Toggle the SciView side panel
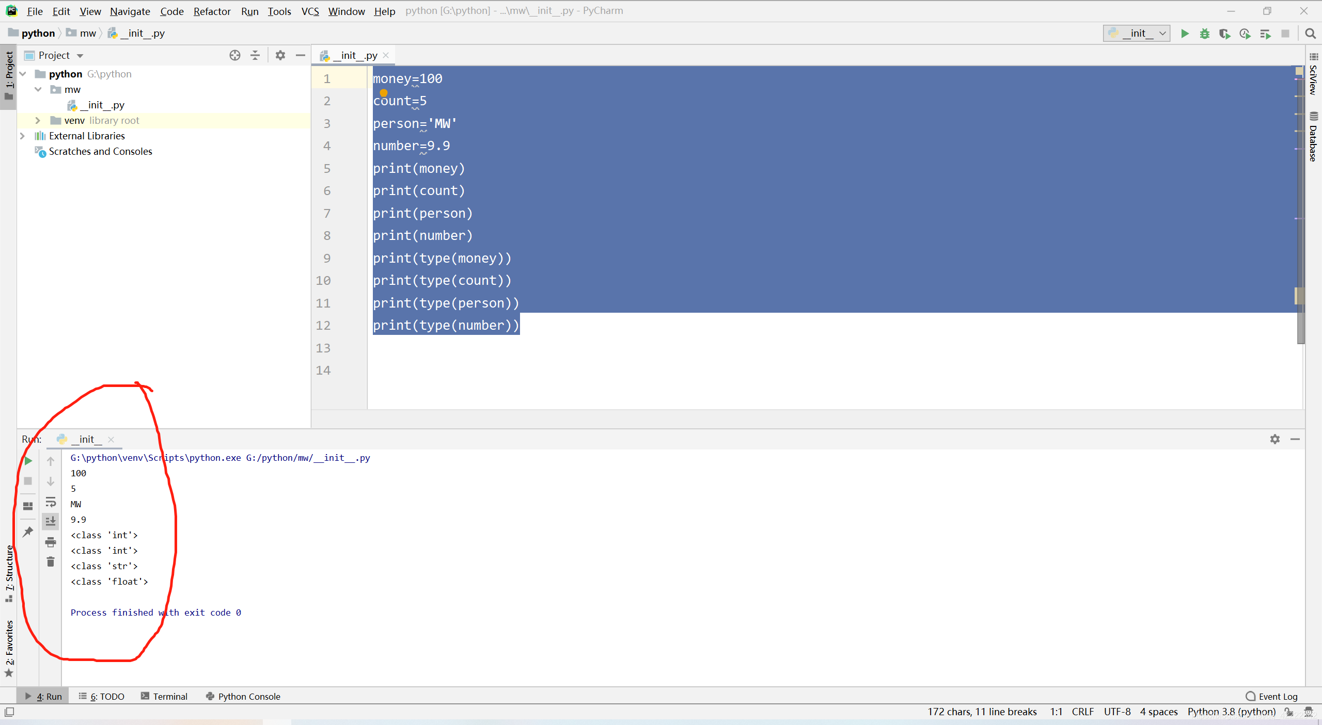 click(x=1313, y=73)
